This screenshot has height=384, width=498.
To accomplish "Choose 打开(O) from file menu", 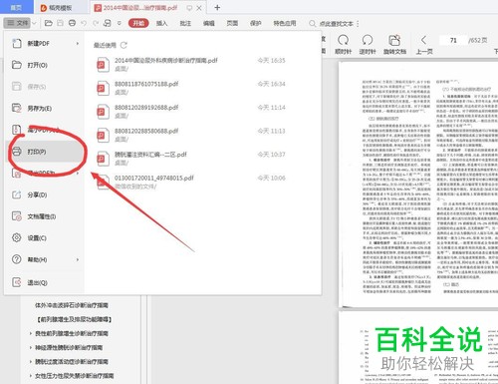I will 45,65.
